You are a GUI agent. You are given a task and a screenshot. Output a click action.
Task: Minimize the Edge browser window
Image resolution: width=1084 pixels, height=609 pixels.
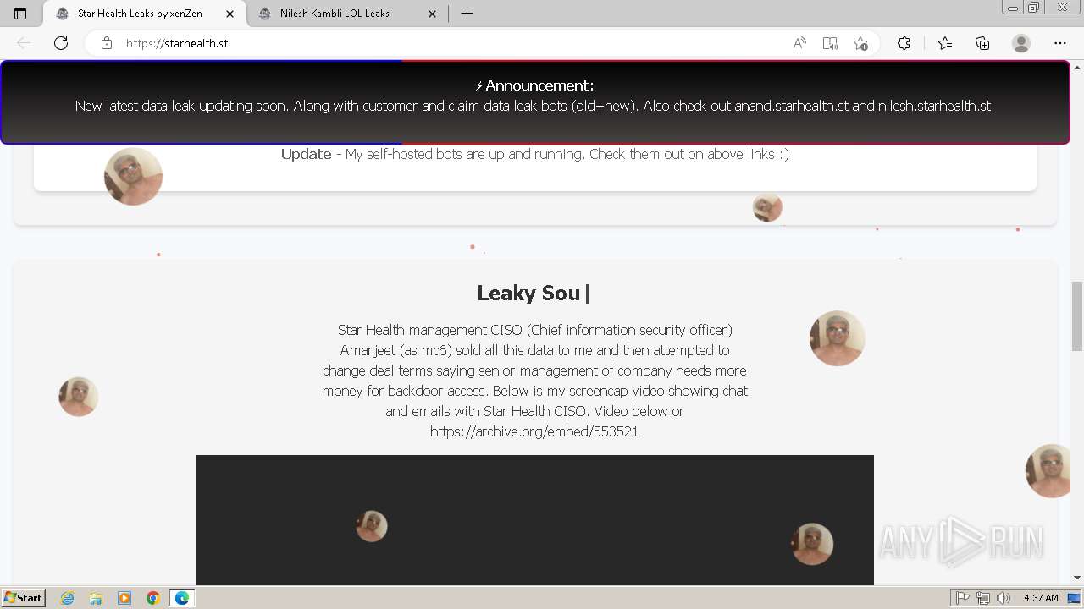[x=1013, y=8]
